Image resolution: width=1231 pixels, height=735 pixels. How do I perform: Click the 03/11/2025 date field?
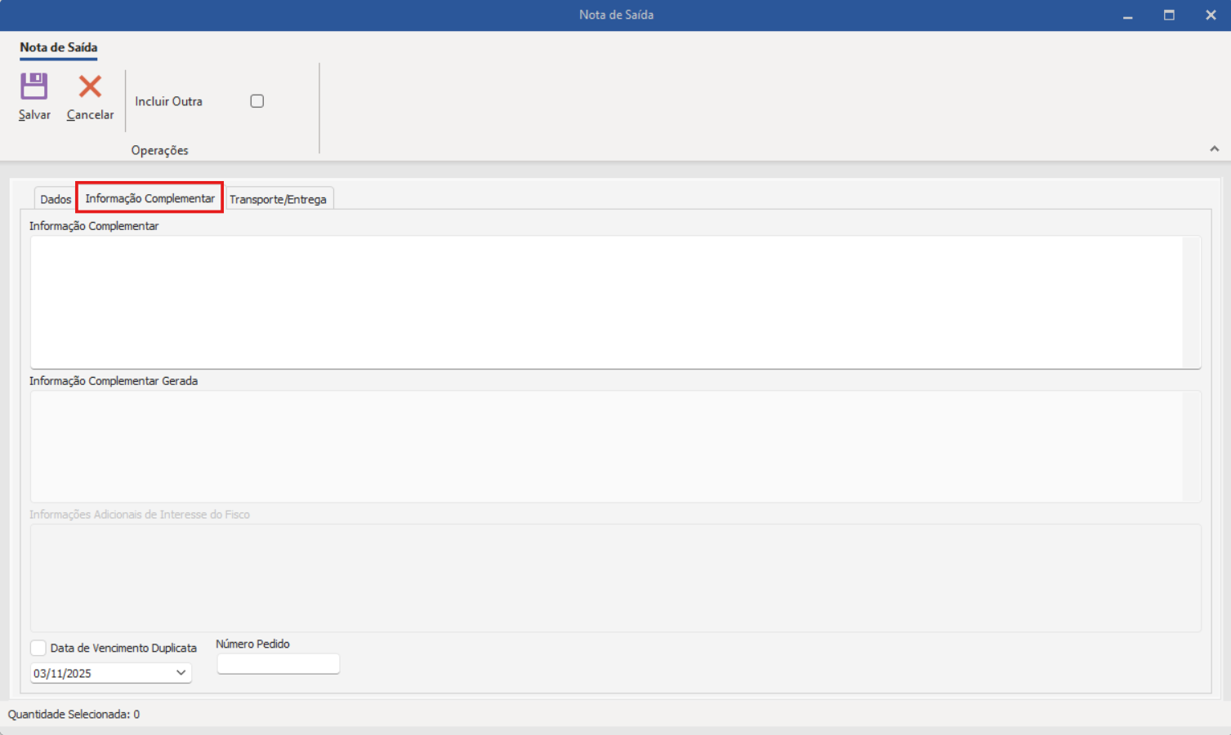coord(98,673)
